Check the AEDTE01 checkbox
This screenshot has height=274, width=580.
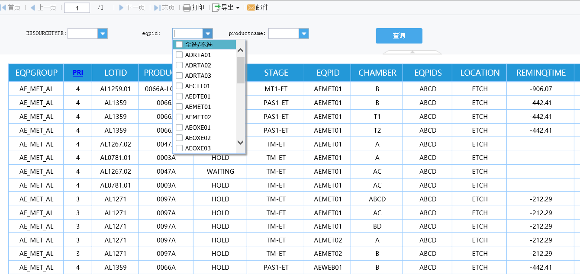pos(179,96)
